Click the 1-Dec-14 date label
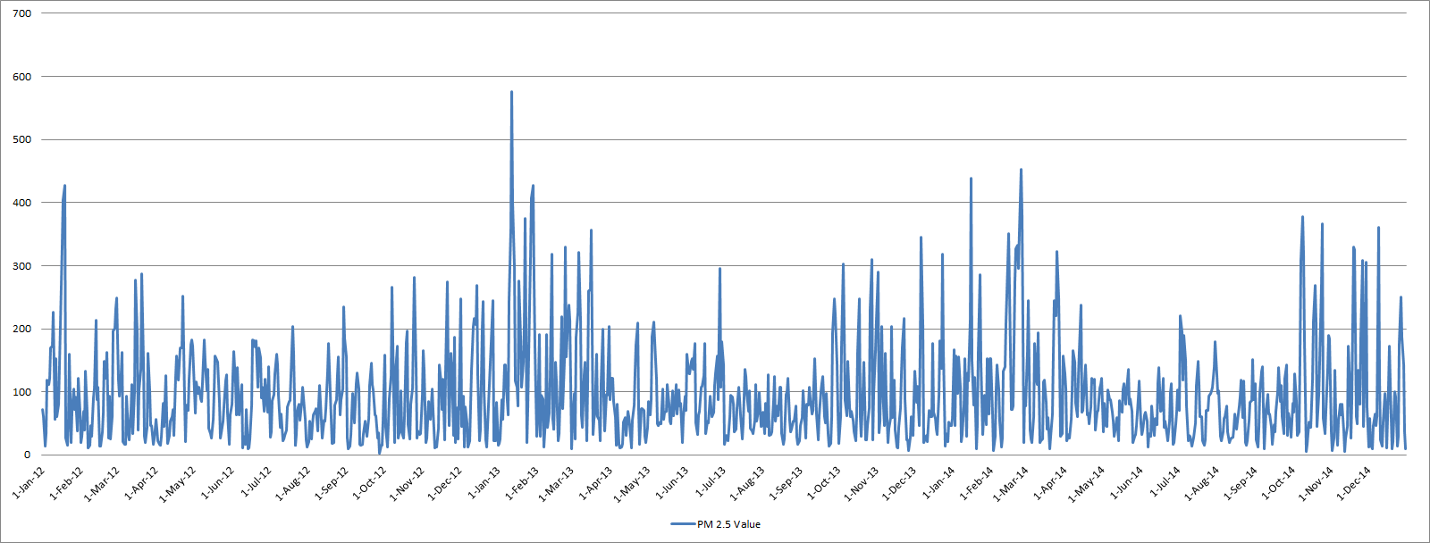The image size is (1430, 543). click(x=1354, y=482)
